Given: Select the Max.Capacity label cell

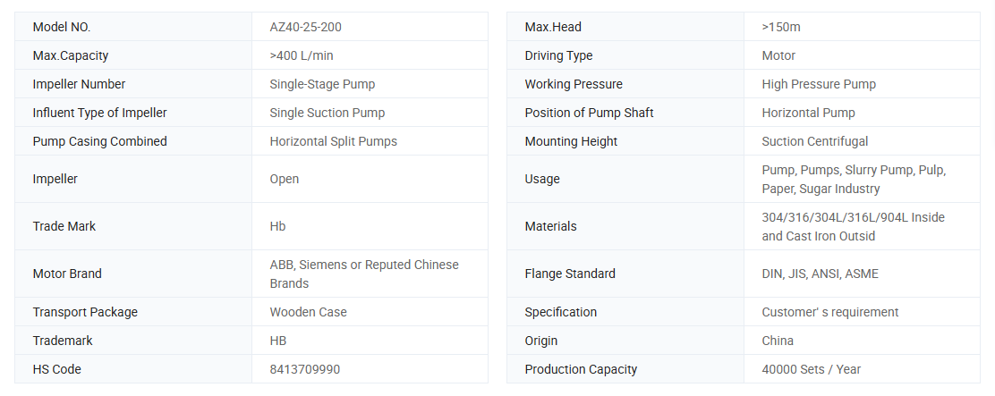Looking at the screenshot, I should [x=71, y=55].
